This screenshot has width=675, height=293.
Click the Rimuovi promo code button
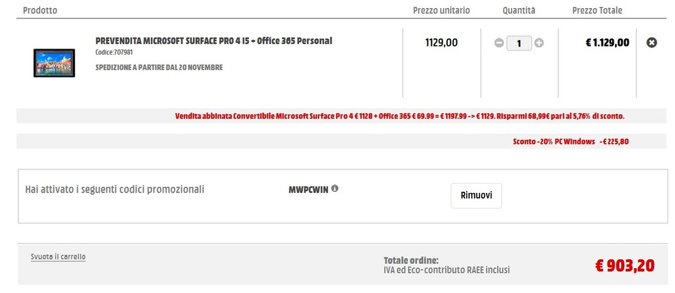(476, 195)
